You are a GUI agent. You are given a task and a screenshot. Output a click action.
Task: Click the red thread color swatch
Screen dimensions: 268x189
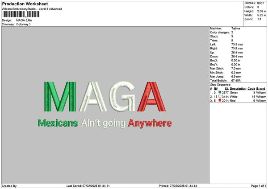tap(220, 100)
